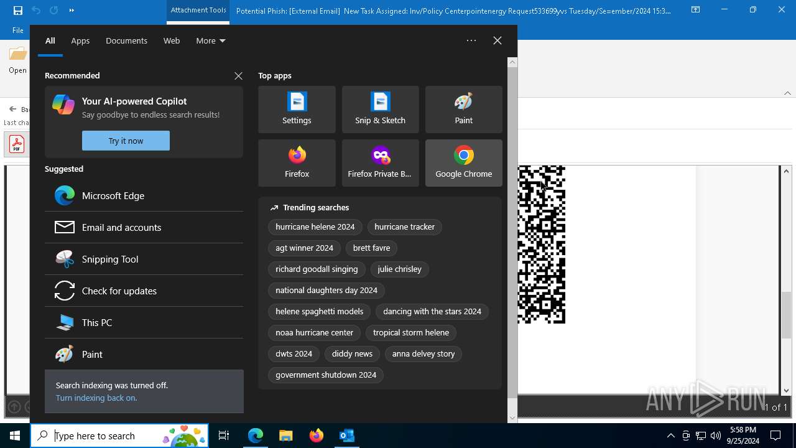Open Settings from Top apps
Image resolution: width=796 pixels, height=448 pixels.
[x=297, y=110]
